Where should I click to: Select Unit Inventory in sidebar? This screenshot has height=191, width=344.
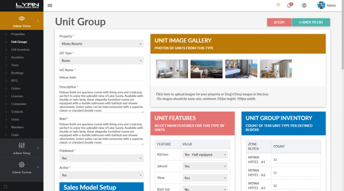coord(20,50)
